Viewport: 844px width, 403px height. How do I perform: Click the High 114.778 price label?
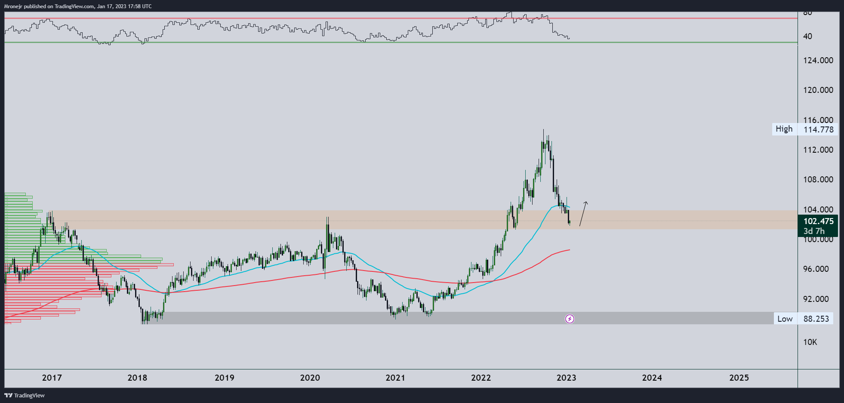[804, 129]
